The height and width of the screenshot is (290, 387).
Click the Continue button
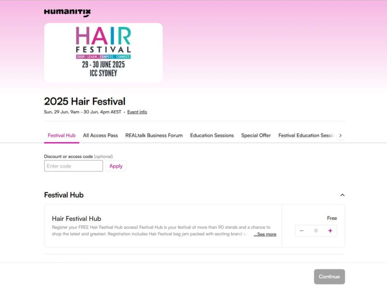(x=329, y=277)
